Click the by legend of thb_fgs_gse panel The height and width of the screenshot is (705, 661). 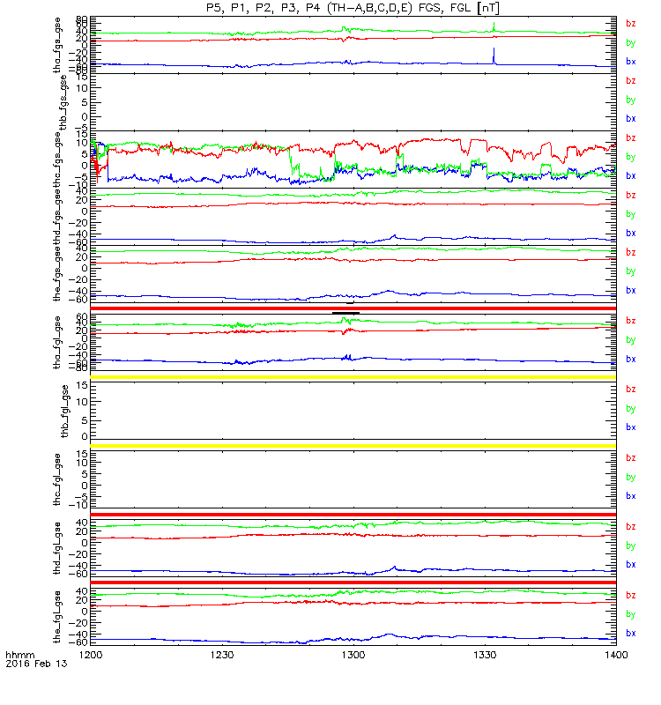click(631, 100)
